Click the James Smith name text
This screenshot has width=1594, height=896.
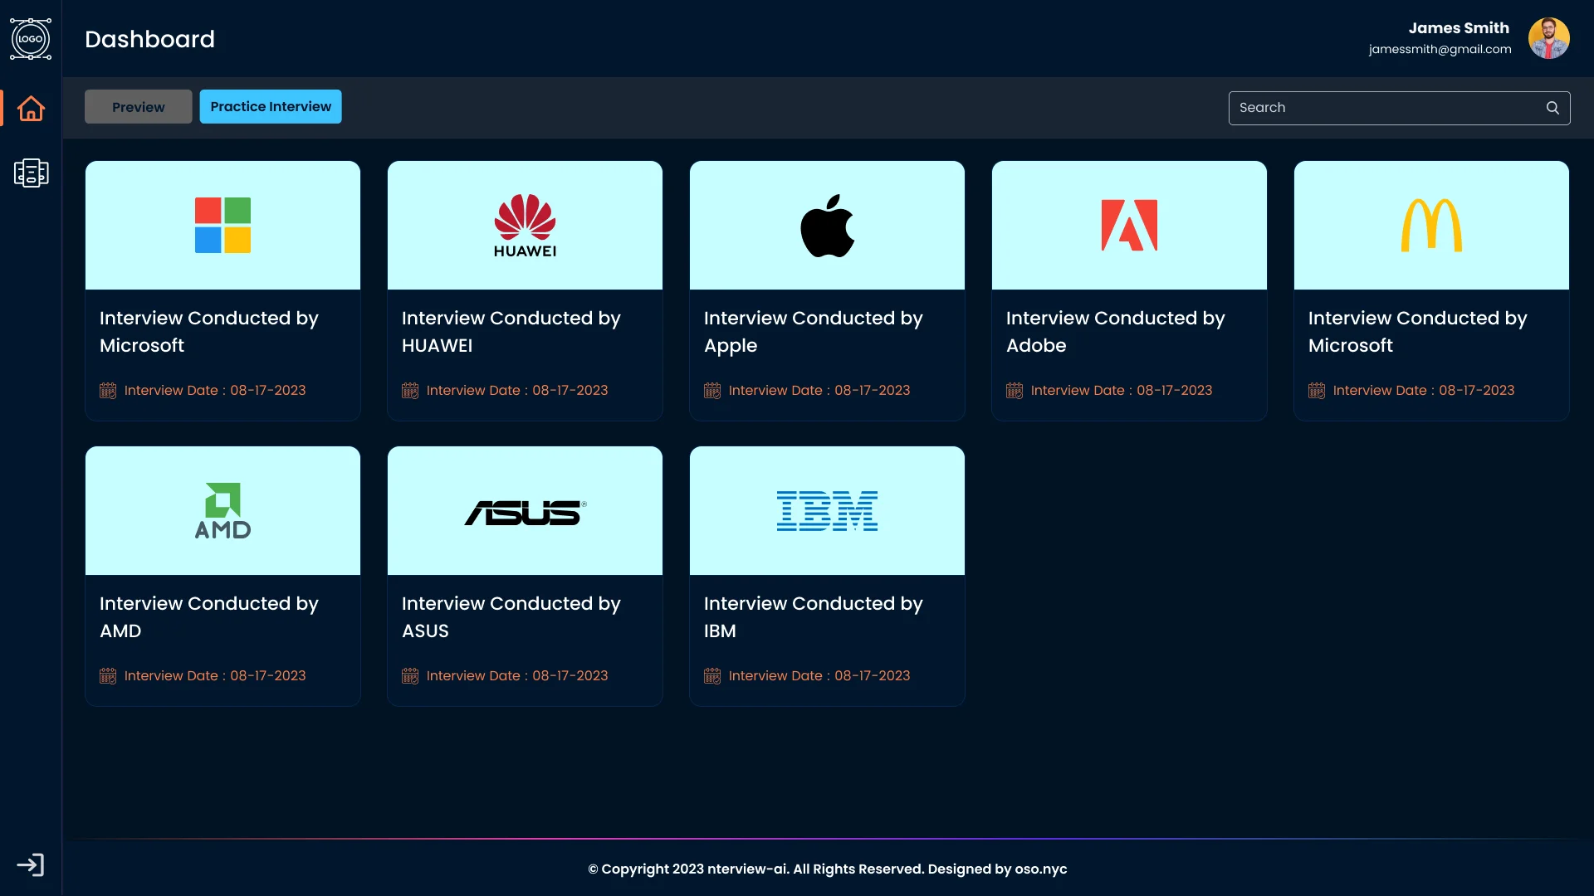coord(1459,28)
